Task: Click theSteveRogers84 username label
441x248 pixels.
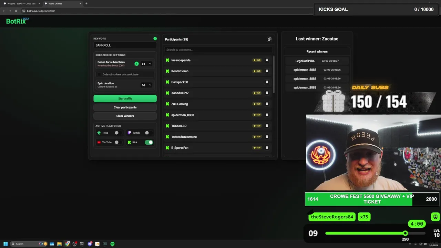Action: (x=332, y=217)
